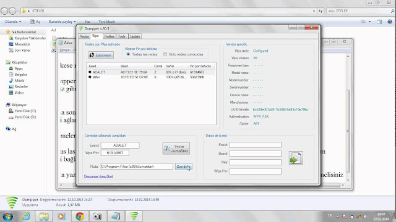
Task: Click the Explorer forward navigation button
Action: click(12, 11)
